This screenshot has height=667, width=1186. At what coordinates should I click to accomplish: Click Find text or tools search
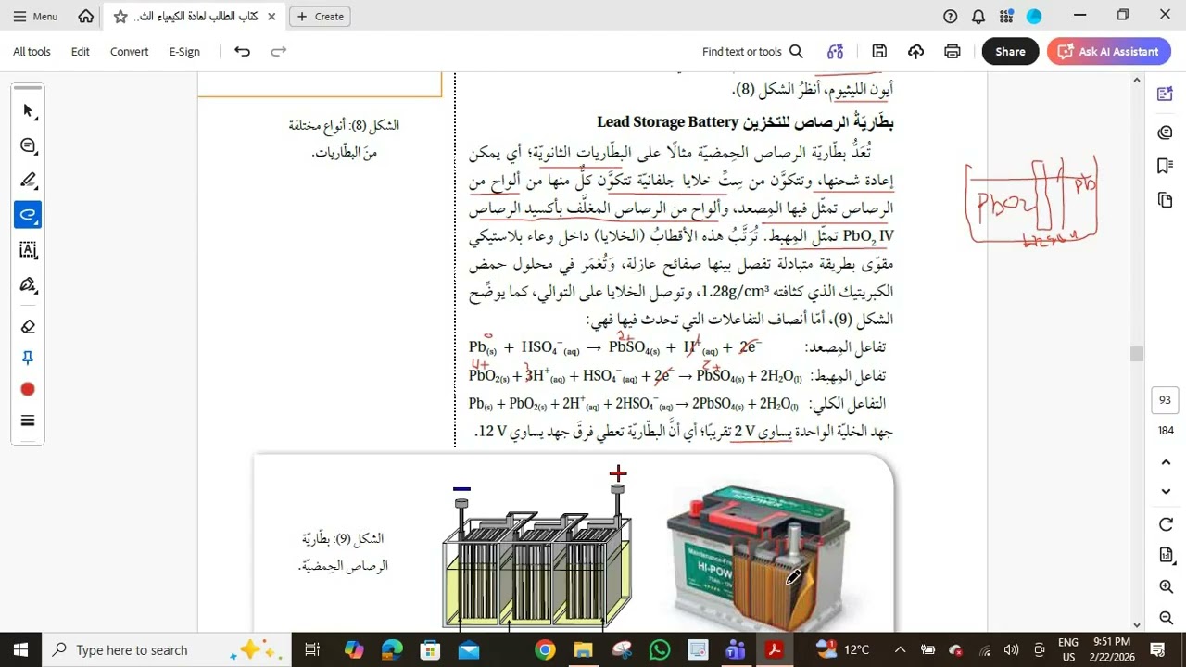(x=752, y=52)
